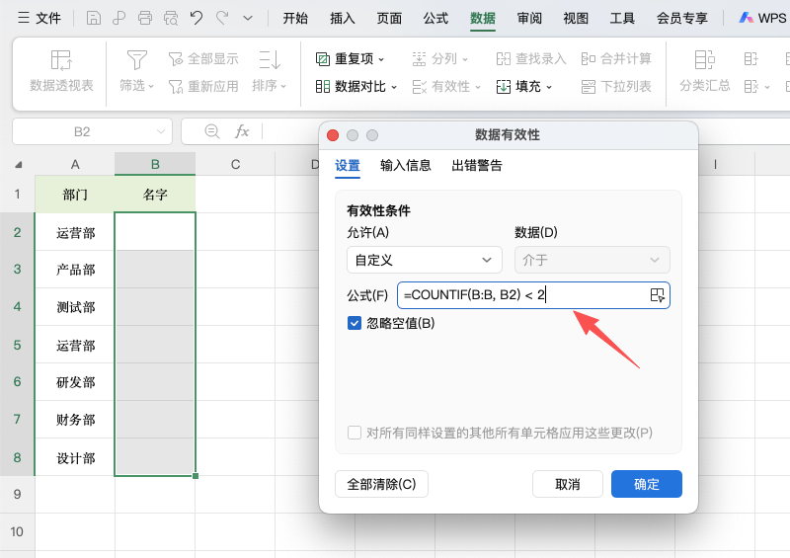Image resolution: width=790 pixels, height=558 pixels.
Task: Click the 全部清除 button
Action: tap(381, 484)
